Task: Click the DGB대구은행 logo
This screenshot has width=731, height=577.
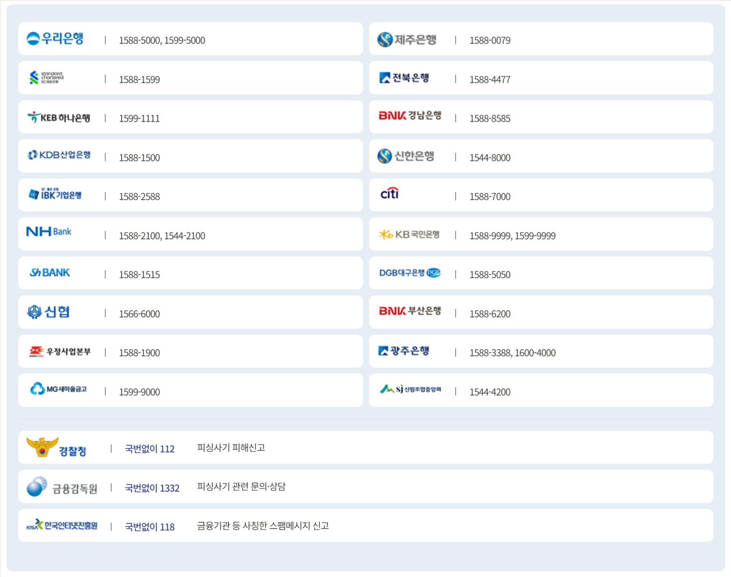Action: coord(410,273)
